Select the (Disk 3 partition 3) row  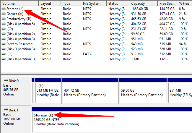click(96, 49)
